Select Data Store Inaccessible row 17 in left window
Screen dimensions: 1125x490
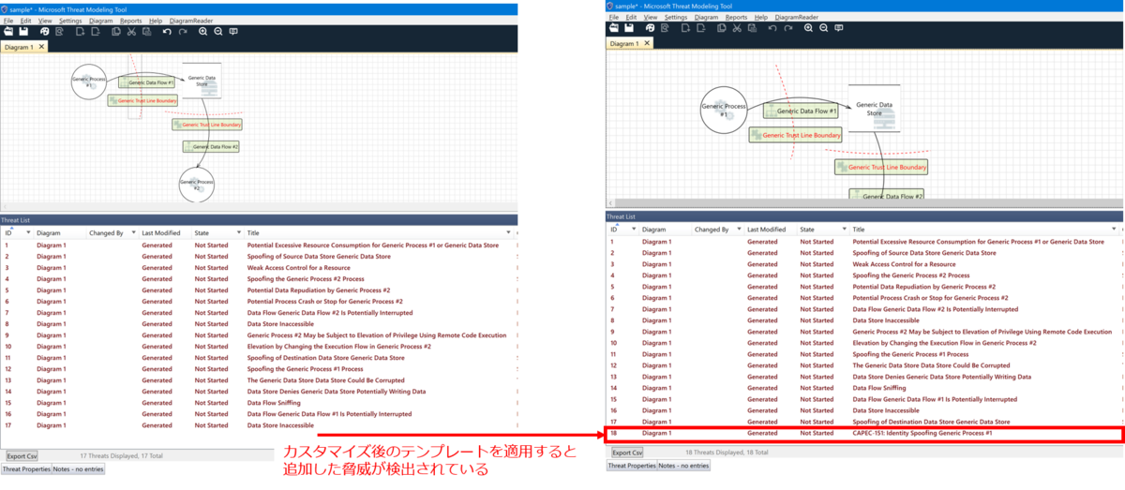click(x=258, y=425)
